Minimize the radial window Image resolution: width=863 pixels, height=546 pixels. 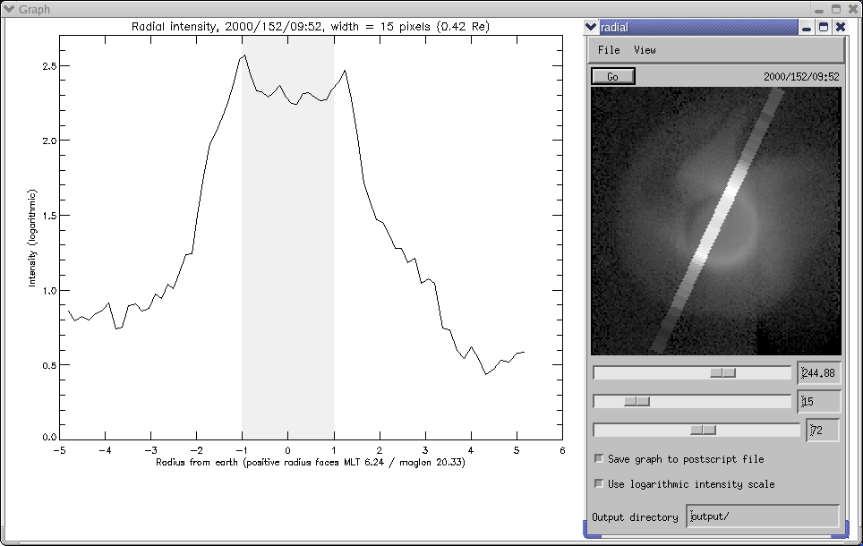tap(807, 27)
